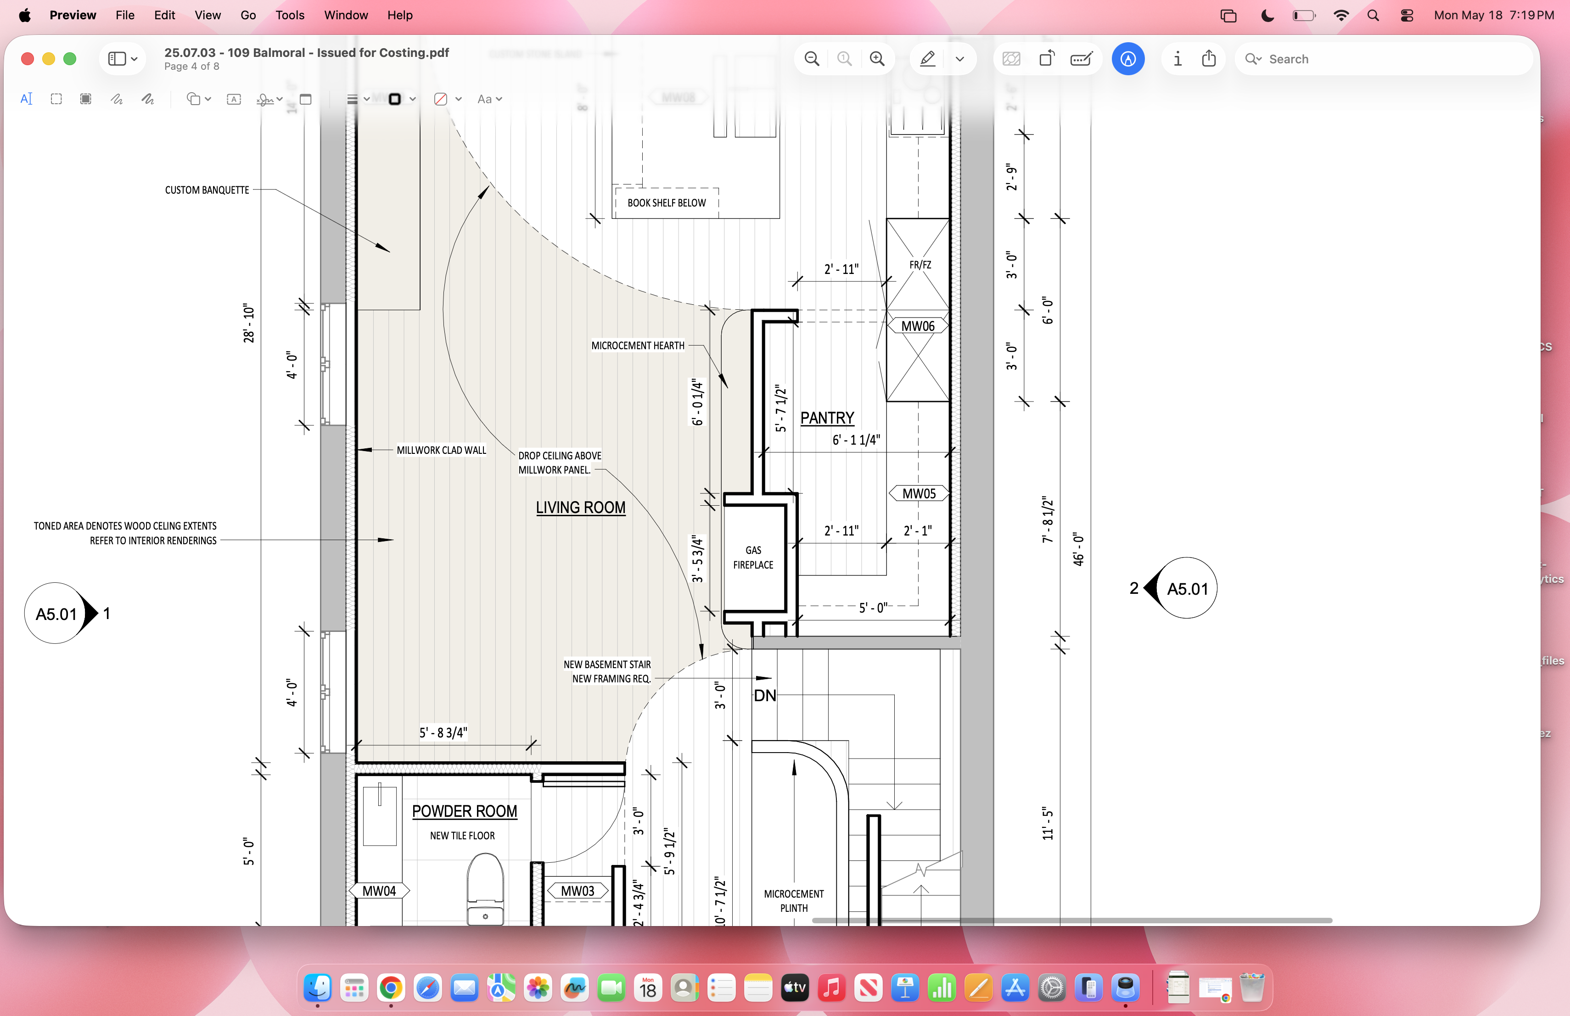Open Photos from the Dock
1570x1016 pixels.
[x=538, y=988]
